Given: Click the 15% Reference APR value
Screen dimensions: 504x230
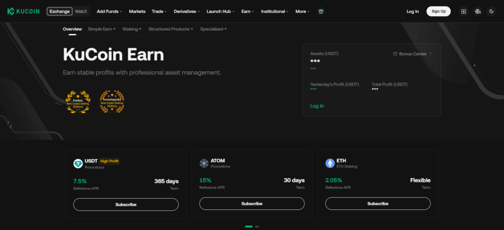Looking at the screenshot, I should (x=205, y=180).
